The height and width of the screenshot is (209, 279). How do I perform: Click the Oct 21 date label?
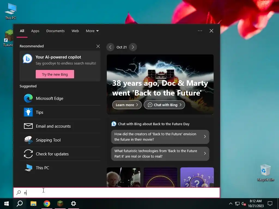pyautogui.click(x=122, y=47)
